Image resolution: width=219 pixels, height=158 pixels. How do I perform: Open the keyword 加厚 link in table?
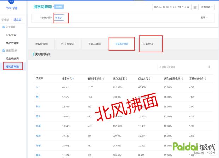point(38,126)
